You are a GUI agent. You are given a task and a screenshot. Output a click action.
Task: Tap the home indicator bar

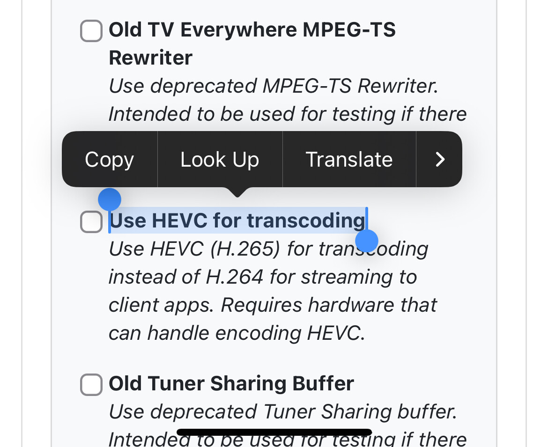click(274, 432)
